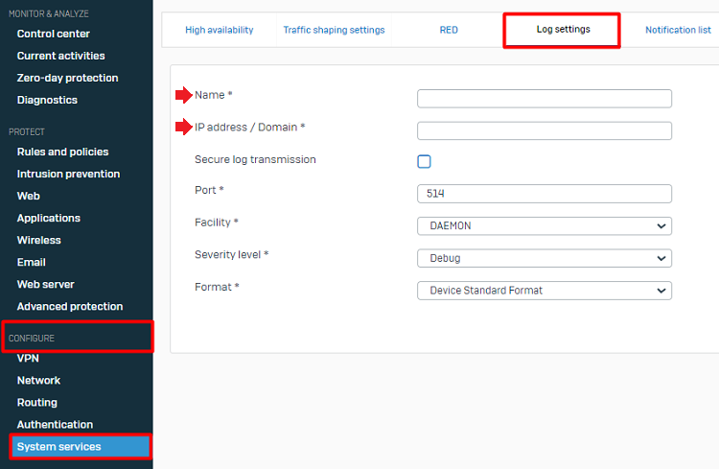Click the IP address / Domain field
Image resolution: width=719 pixels, height=469 pixels.
544,131
